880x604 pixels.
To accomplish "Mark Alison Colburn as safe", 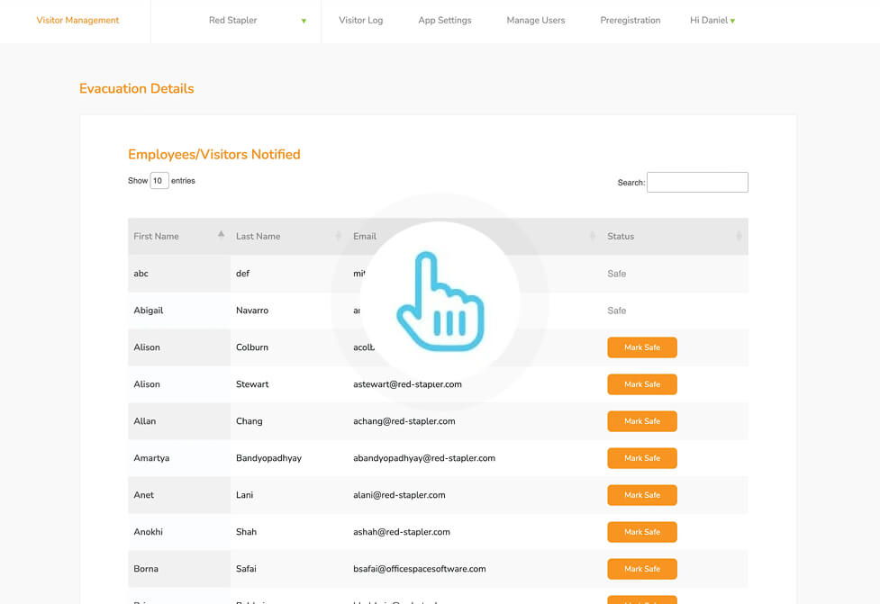I will 641,347.
